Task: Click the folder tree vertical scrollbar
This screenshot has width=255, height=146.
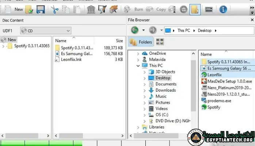Action: click(x=193, y=85)
